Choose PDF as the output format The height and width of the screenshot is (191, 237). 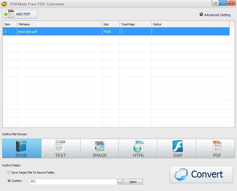point(216,148)
